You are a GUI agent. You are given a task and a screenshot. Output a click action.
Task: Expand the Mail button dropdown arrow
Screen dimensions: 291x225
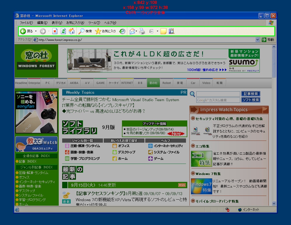pos(137,31)
